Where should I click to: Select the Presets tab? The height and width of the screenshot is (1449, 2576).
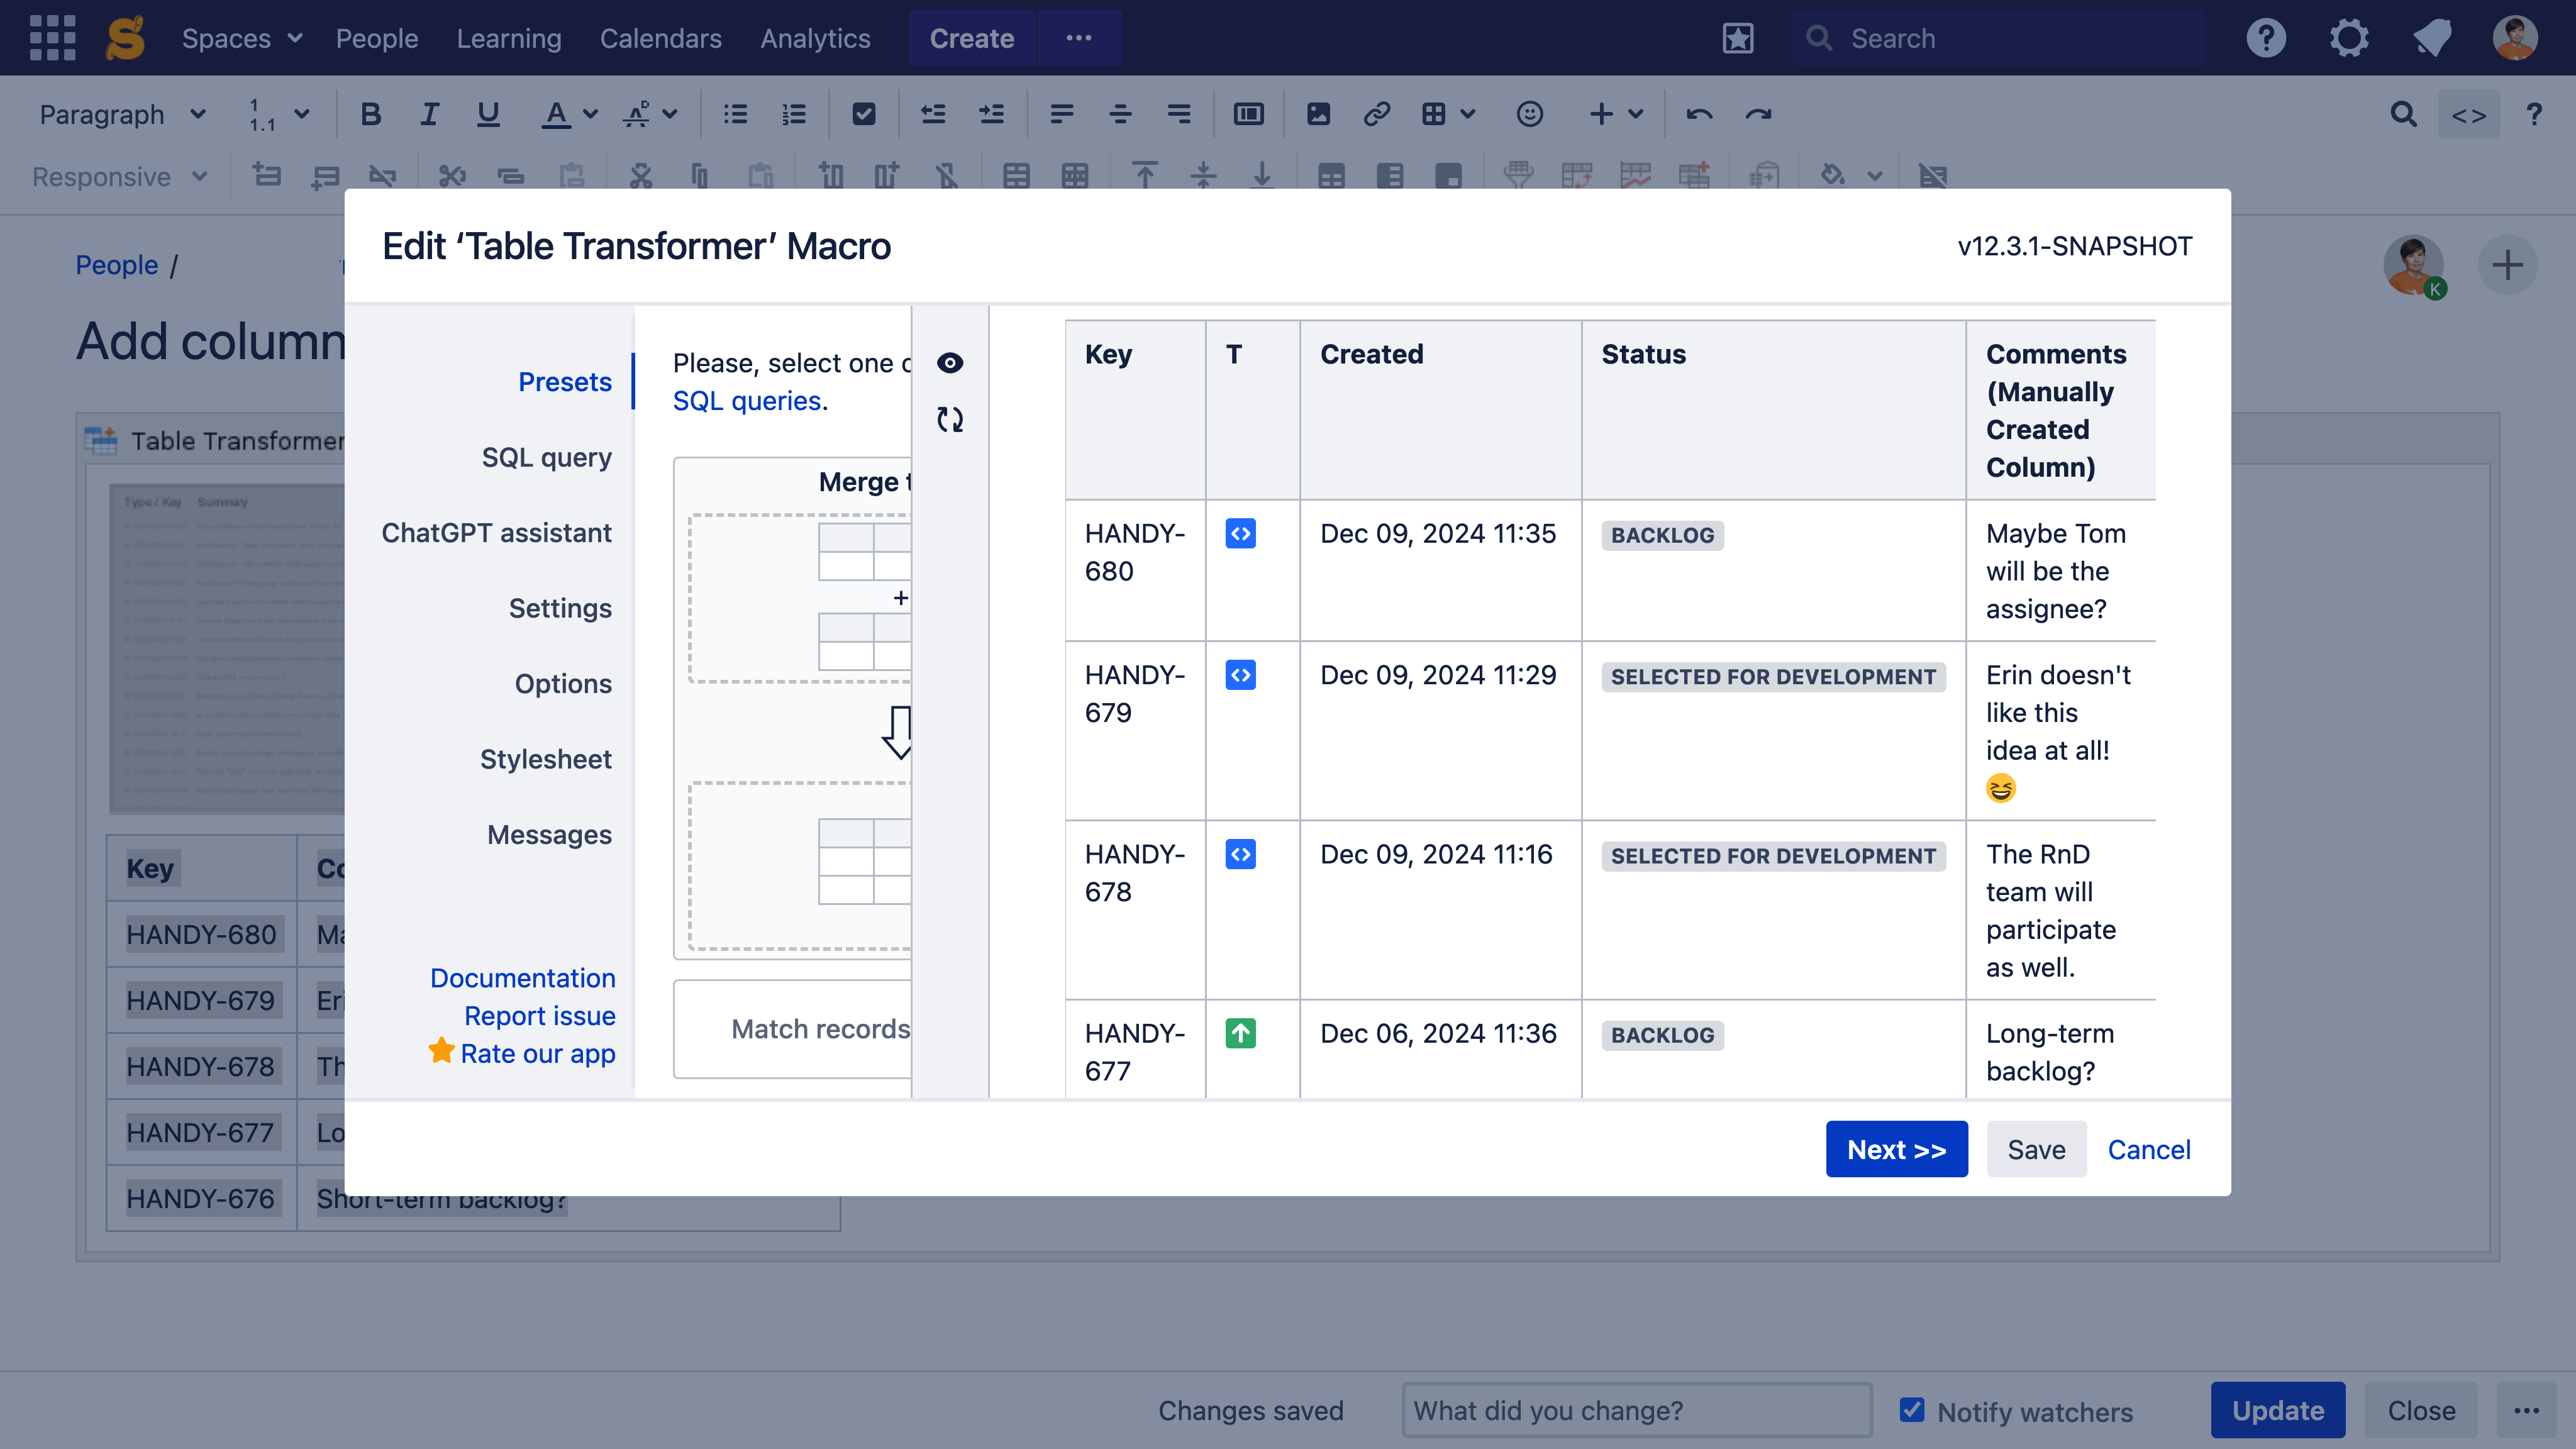(565, 382)
